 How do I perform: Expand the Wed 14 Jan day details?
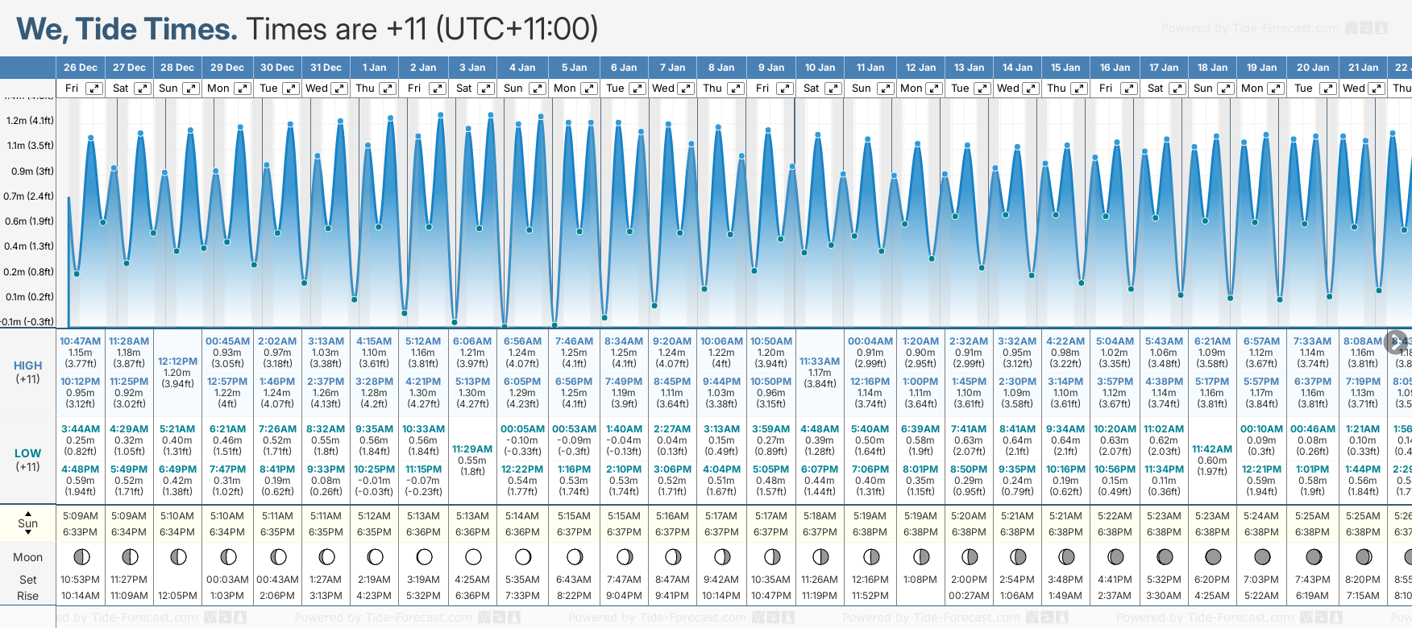tap(1030, 89)
